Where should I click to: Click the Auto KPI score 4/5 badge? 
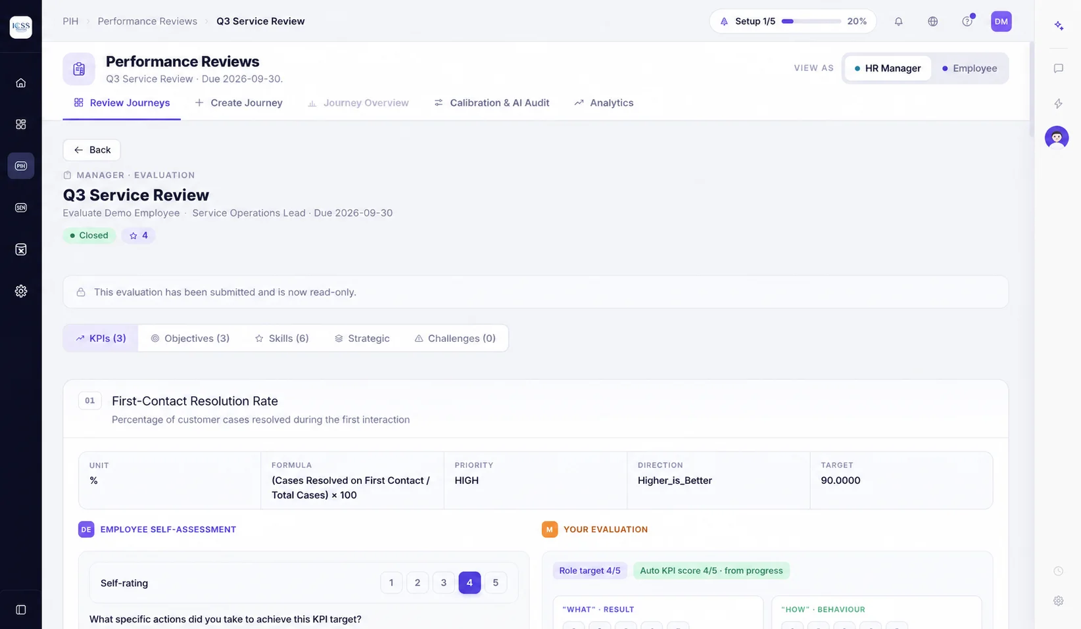pos(711,571)
